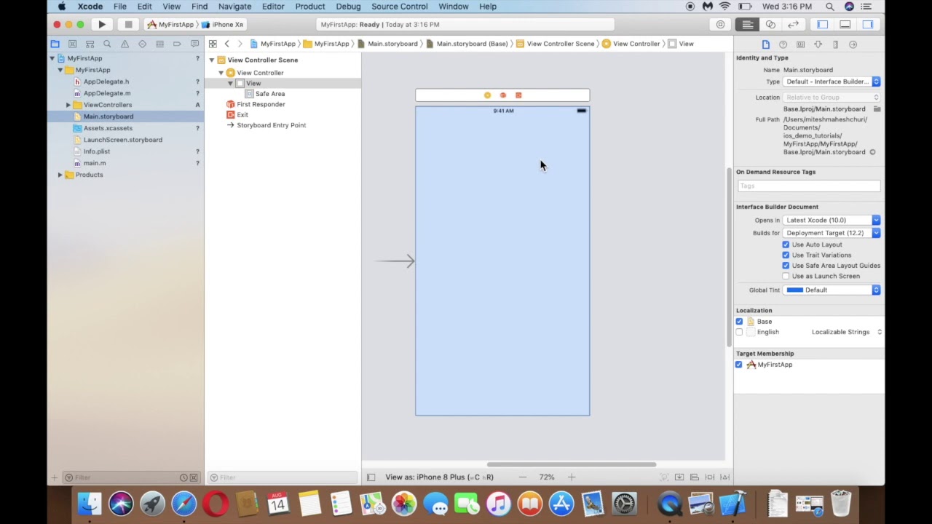This screenshot has height=524, width=932.
Task: Open the Align constraints button
Action: (695, 477)
